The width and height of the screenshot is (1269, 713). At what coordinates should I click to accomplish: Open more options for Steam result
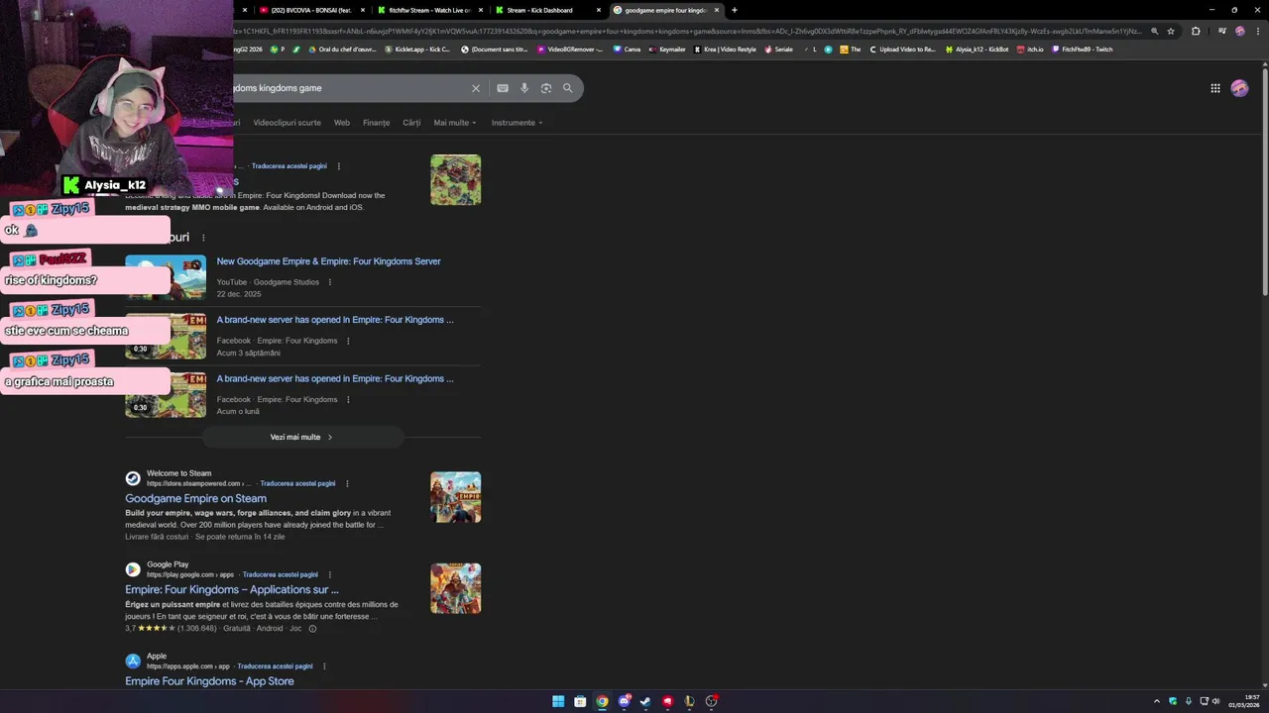[347, 484]
